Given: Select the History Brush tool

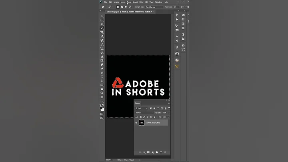Looking at the screenshot, I should [102, 53].
